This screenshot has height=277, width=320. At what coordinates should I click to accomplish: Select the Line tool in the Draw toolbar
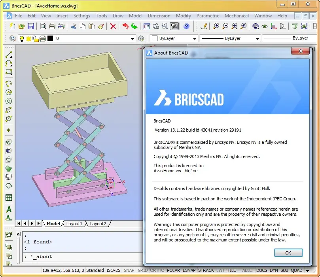9,55
